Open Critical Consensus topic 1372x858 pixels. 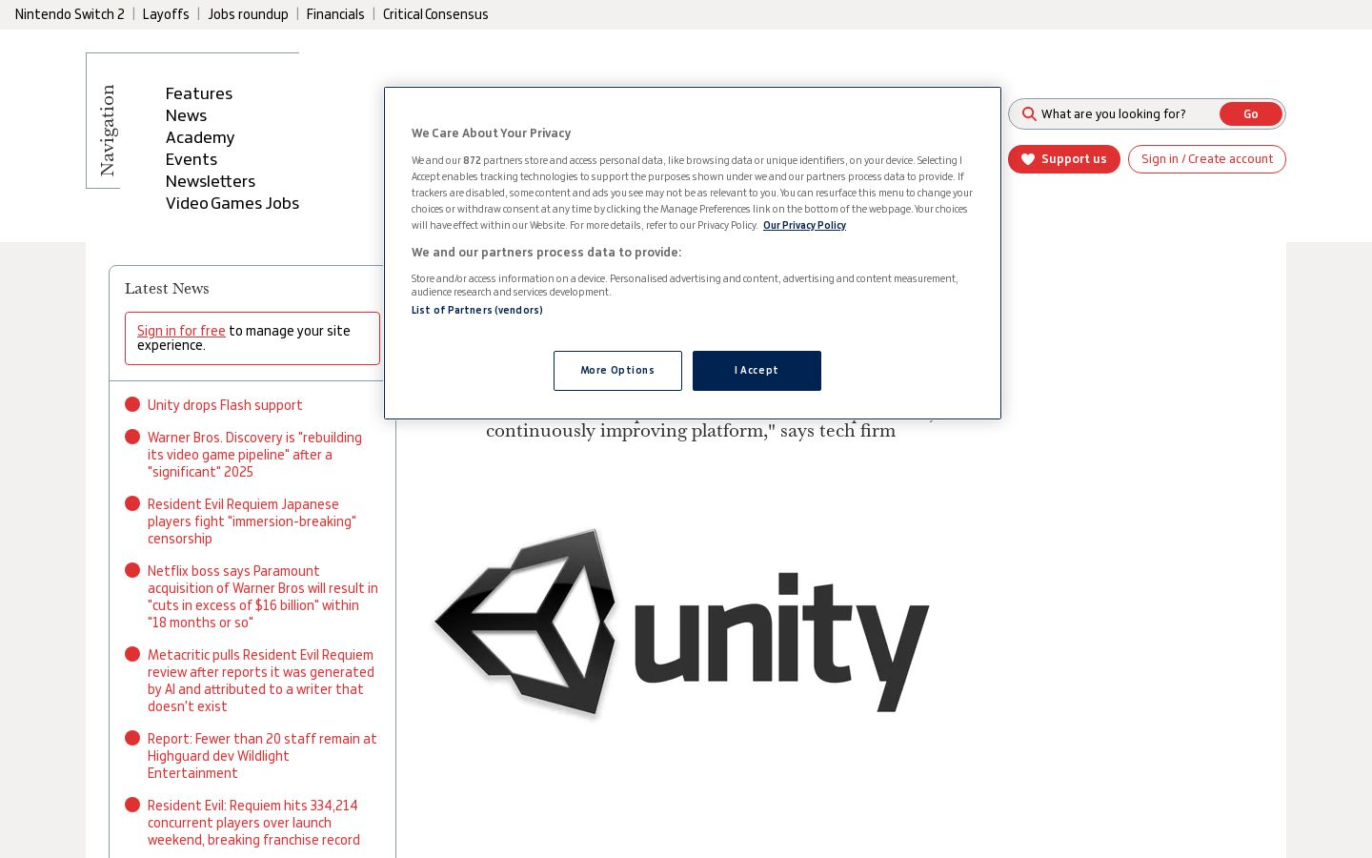[x=435, y=14]
